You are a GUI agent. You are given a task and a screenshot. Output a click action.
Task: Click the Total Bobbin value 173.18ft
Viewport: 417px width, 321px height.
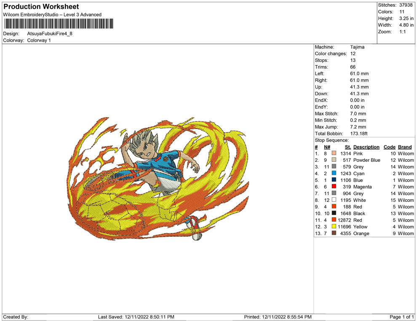pos(359,134)
